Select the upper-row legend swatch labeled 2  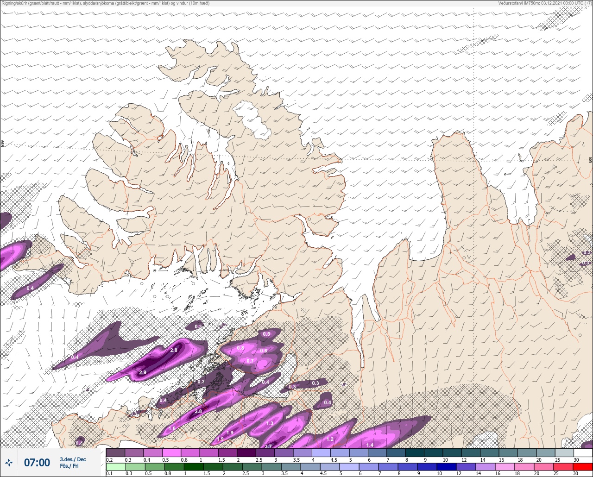(246, 452)
